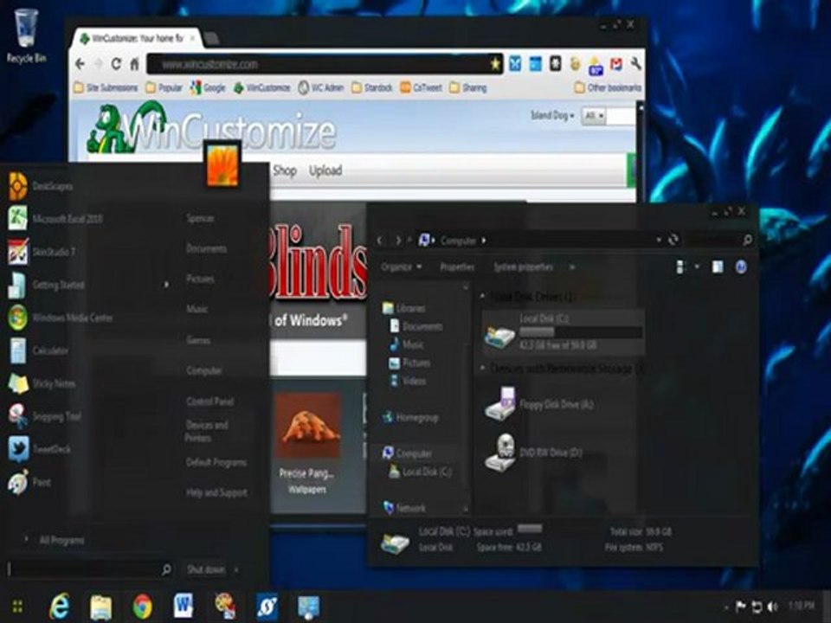Click the user account picture in Start menu
This screenshot has width=831, height=623.
click(x=222, y=165)
